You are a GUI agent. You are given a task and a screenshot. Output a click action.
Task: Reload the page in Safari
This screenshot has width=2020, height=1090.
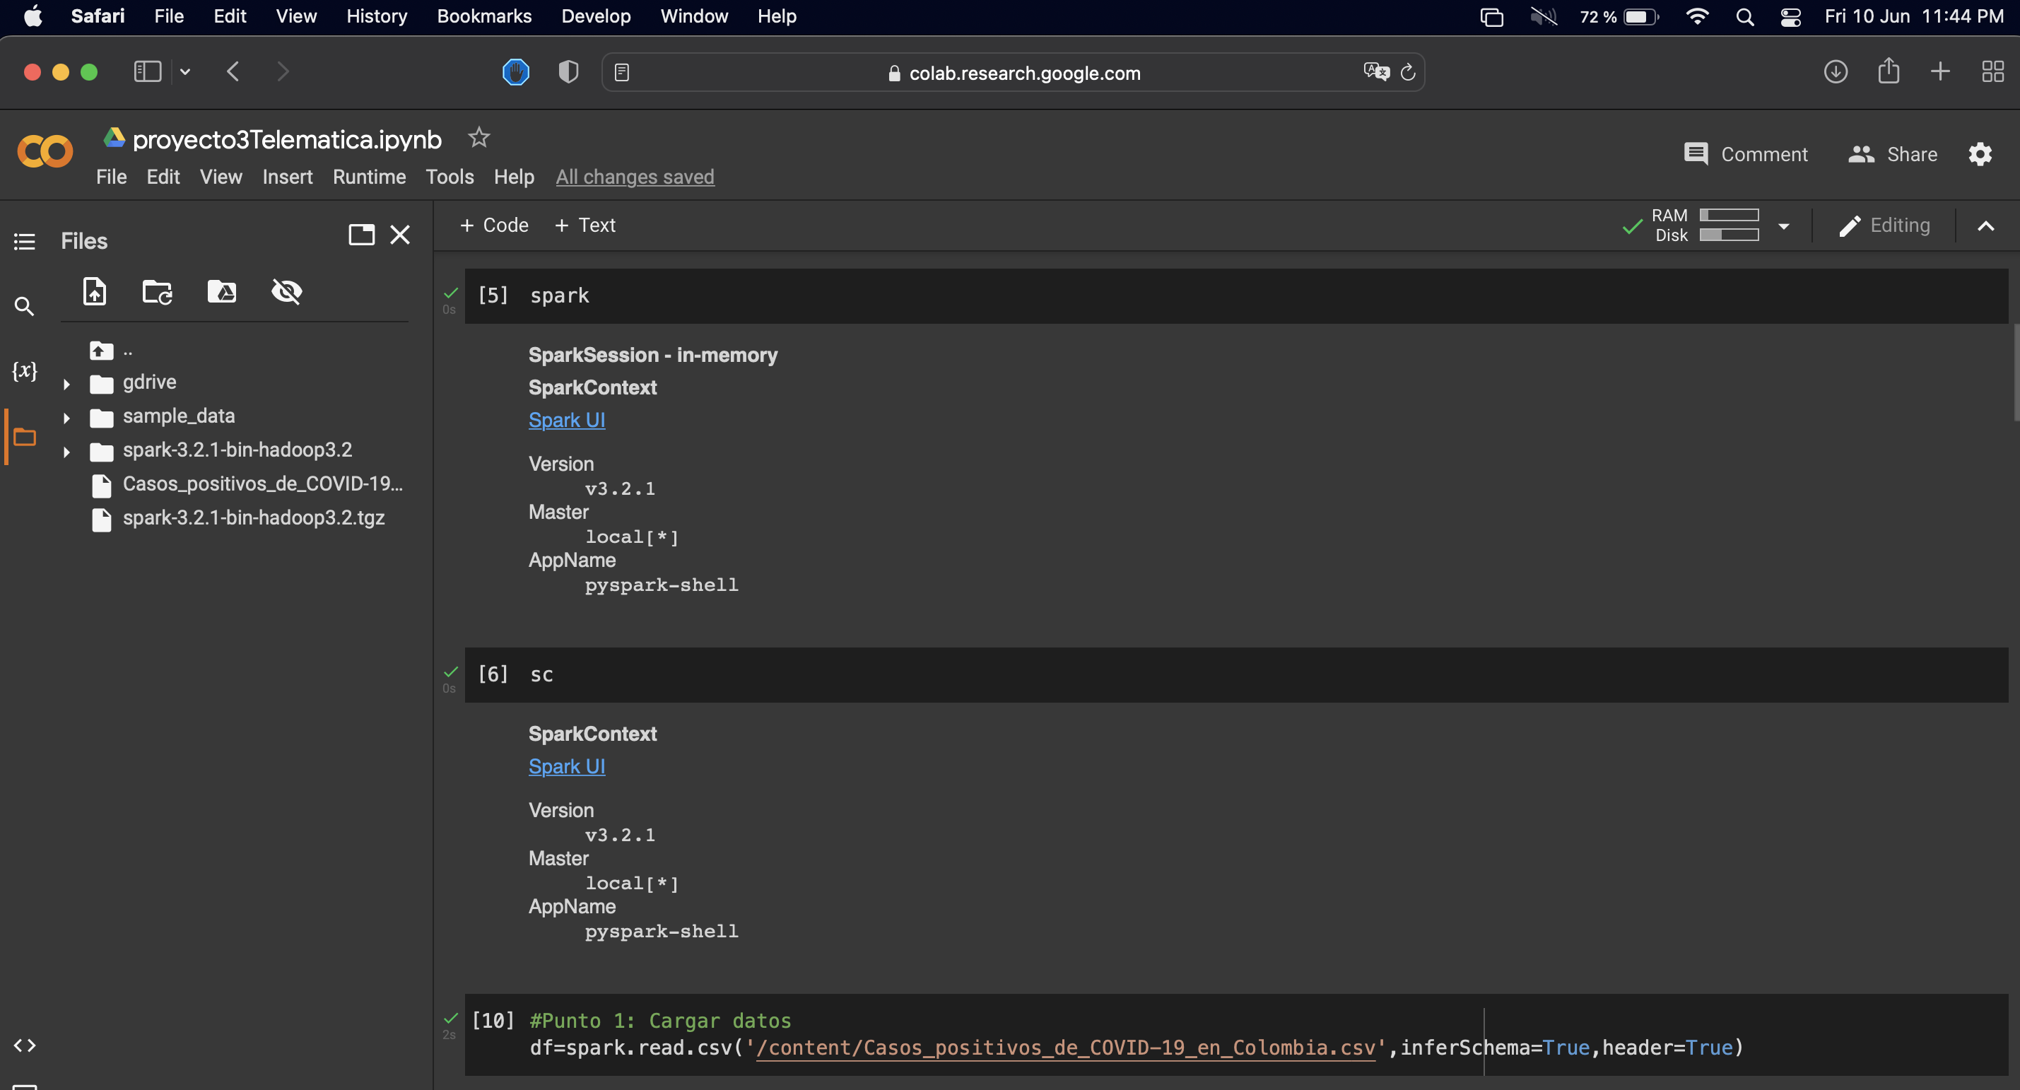1408,73
